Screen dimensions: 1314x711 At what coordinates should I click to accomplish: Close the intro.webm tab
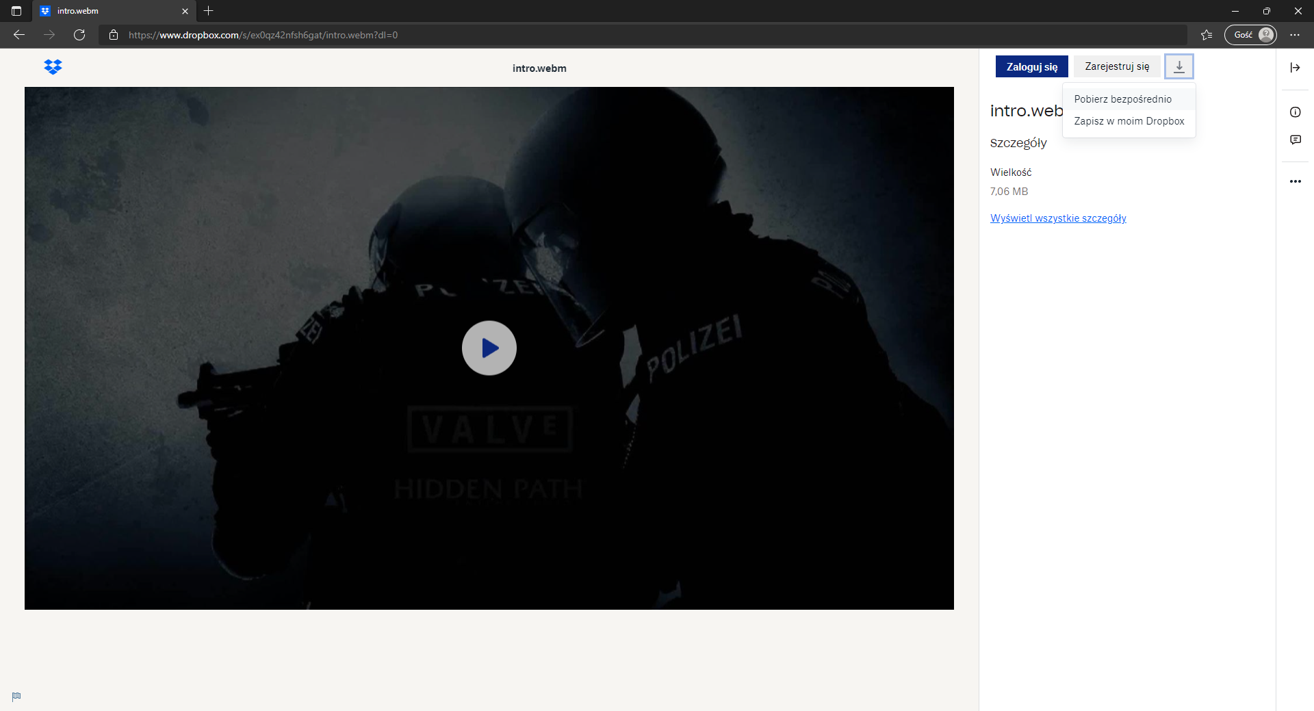[185, 11]
